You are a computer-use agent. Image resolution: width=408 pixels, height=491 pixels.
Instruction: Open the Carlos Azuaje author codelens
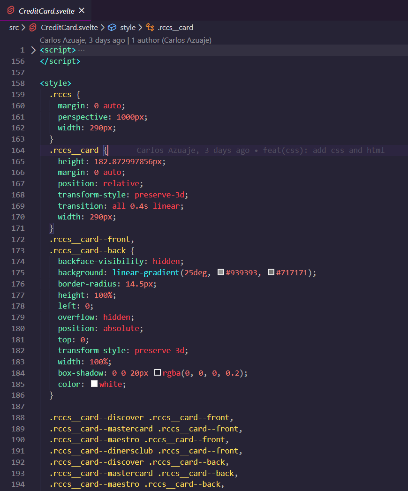tap(83, 40)
